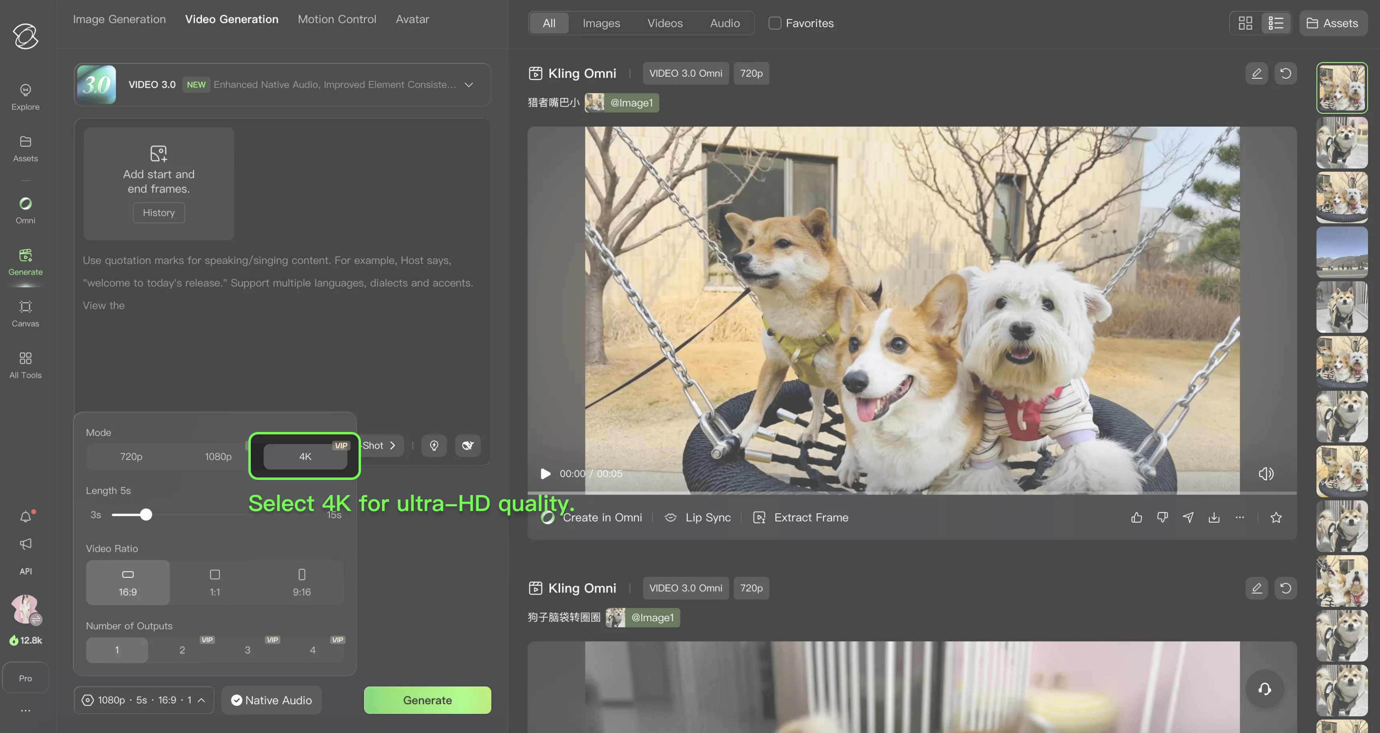
Task: Open frame History
Action: 159,213
